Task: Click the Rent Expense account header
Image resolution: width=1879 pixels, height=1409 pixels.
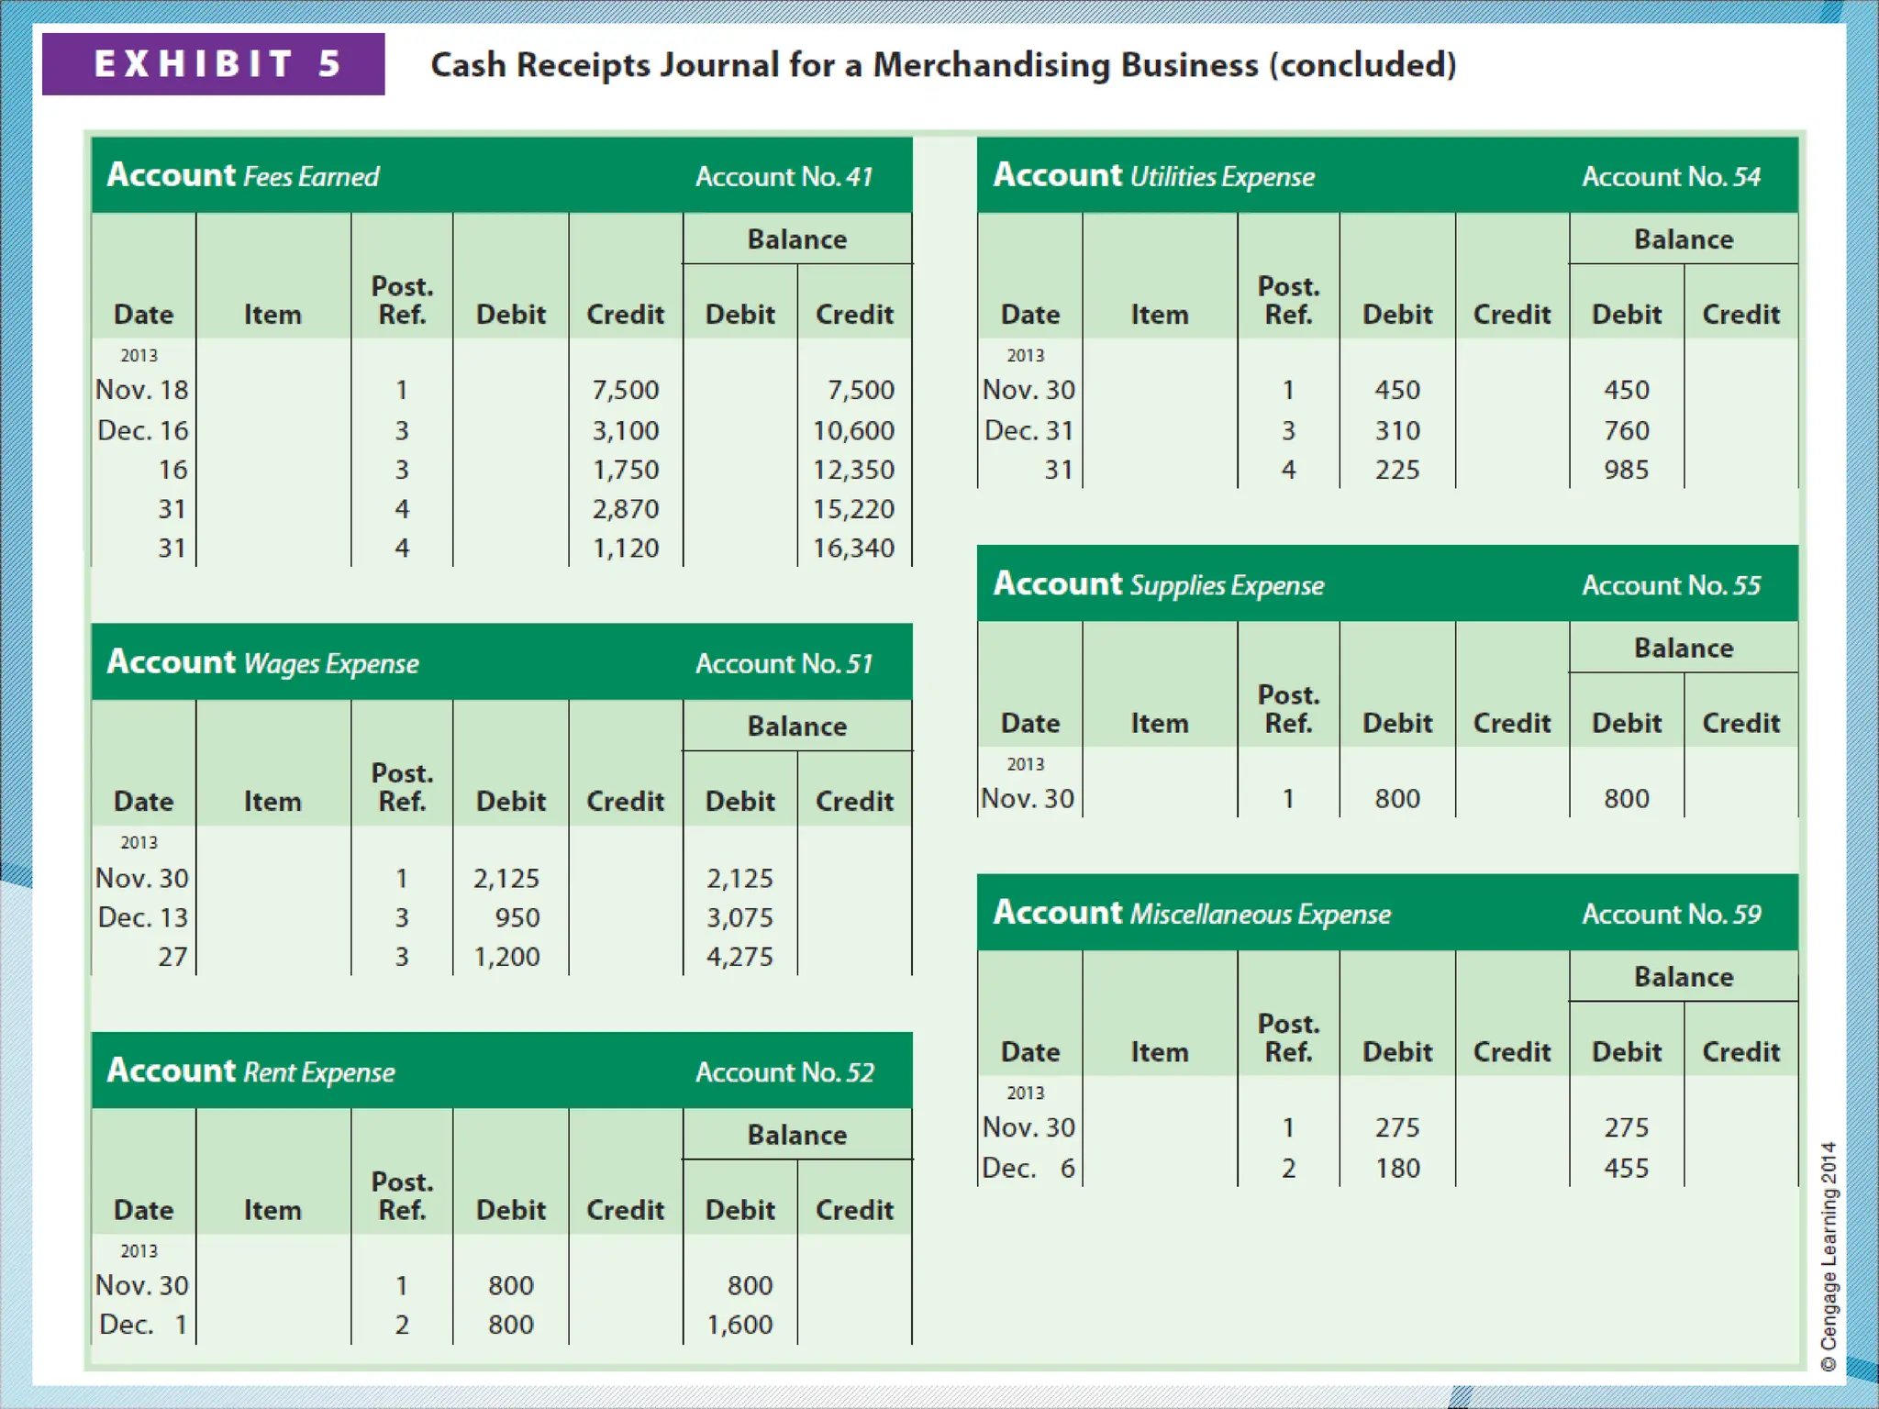Action: click(251, 1071)
